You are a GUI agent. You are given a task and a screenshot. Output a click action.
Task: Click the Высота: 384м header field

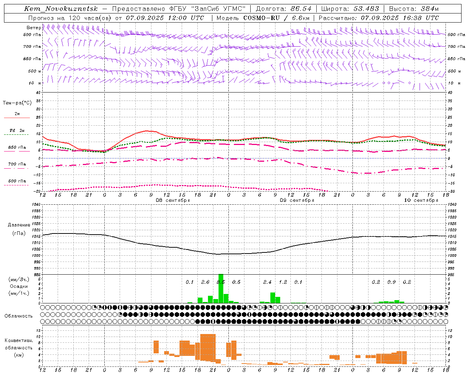414,9
